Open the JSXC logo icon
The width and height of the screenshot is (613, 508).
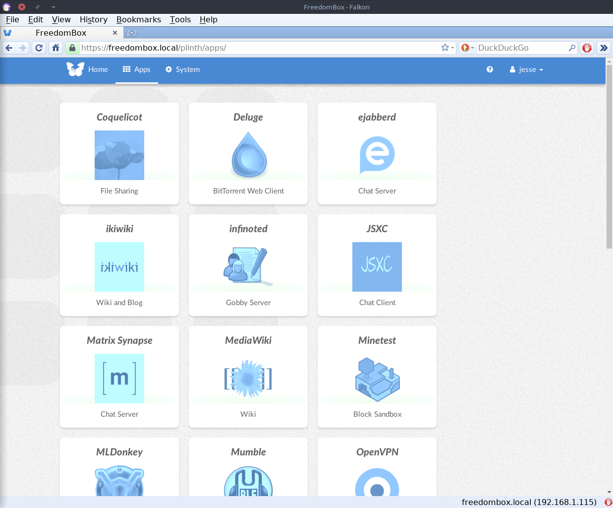377,267
